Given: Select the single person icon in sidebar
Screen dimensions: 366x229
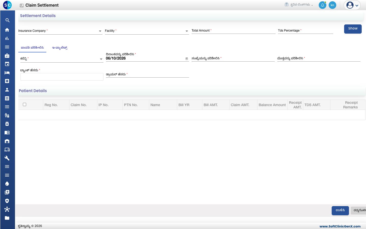Looking at the screenshot, I should tap(7, 90).
